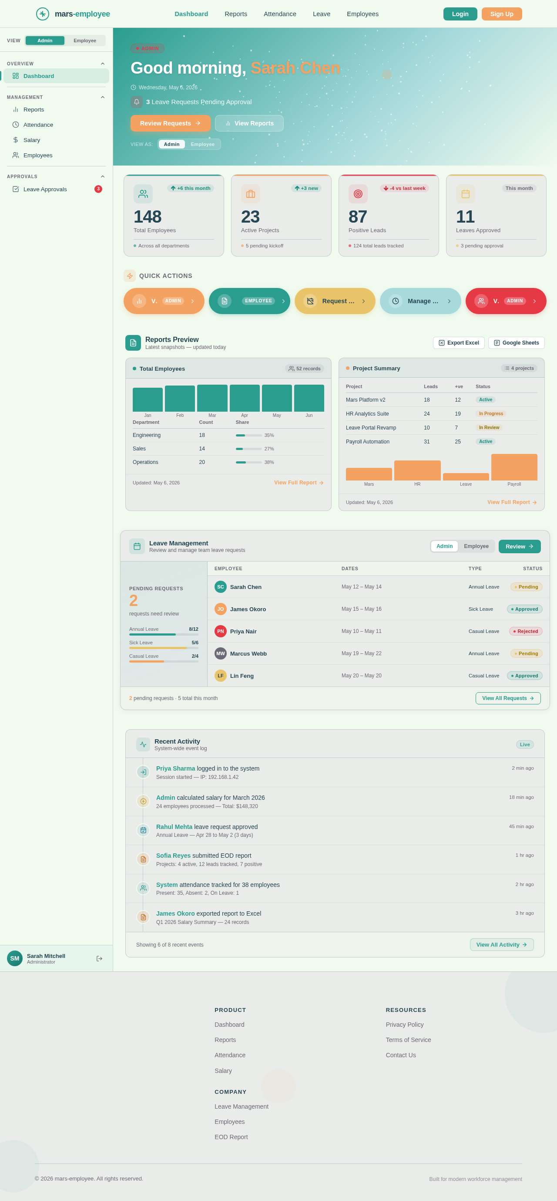Open Dashboard via its sidebar grid icon

point(15,76)
